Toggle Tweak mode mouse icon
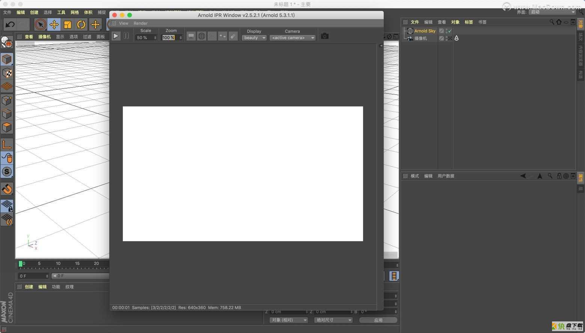This screenshot has height=333, width=585. click(x=7, y=158)
